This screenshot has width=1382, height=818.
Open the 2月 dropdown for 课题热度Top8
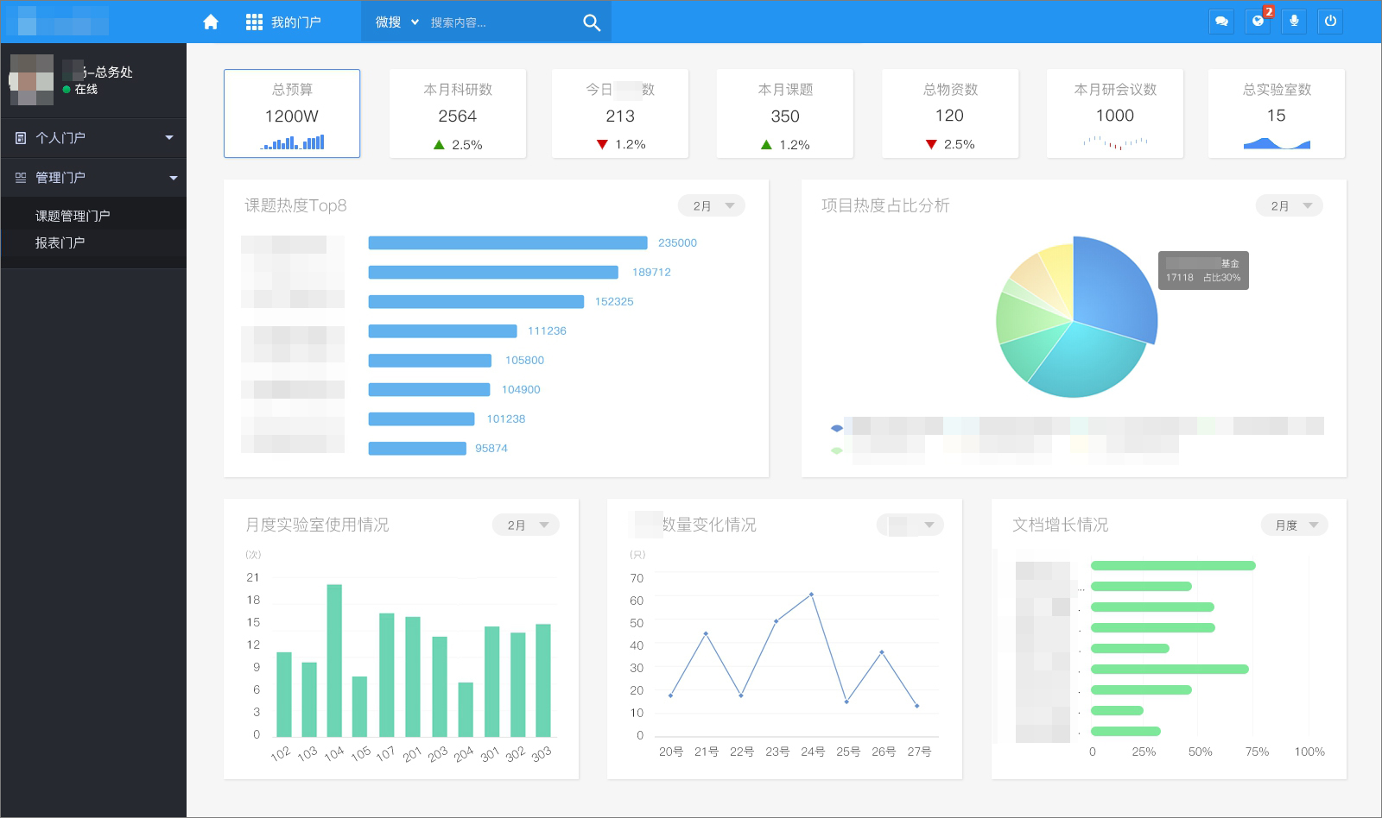712,205
